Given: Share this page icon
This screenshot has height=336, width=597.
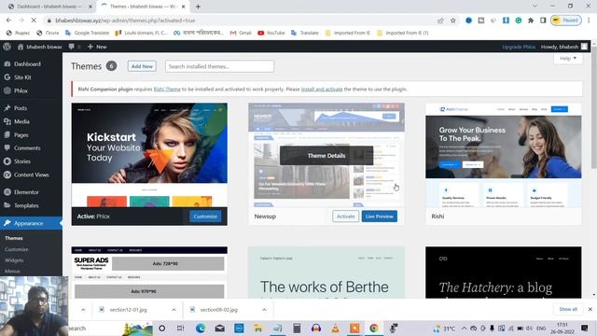Looking at the screenshot, I should pyautogui.click(x=440, y=21).
